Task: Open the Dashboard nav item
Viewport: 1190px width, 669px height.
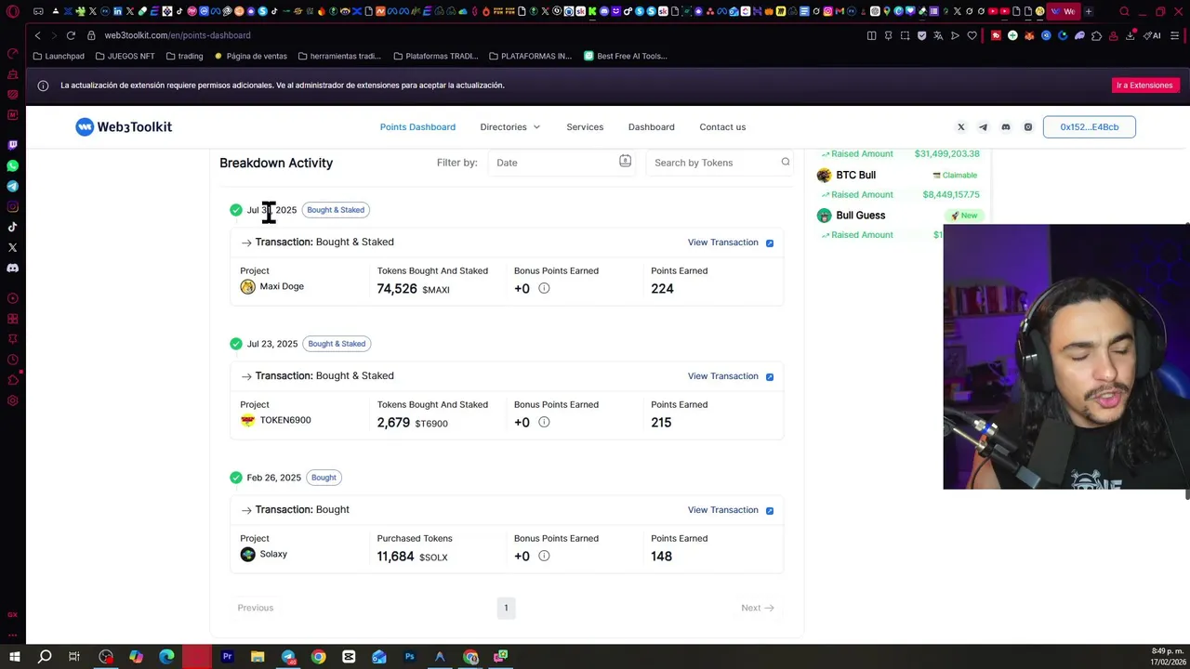Action: pyautogui.click(x=651, y=127)
